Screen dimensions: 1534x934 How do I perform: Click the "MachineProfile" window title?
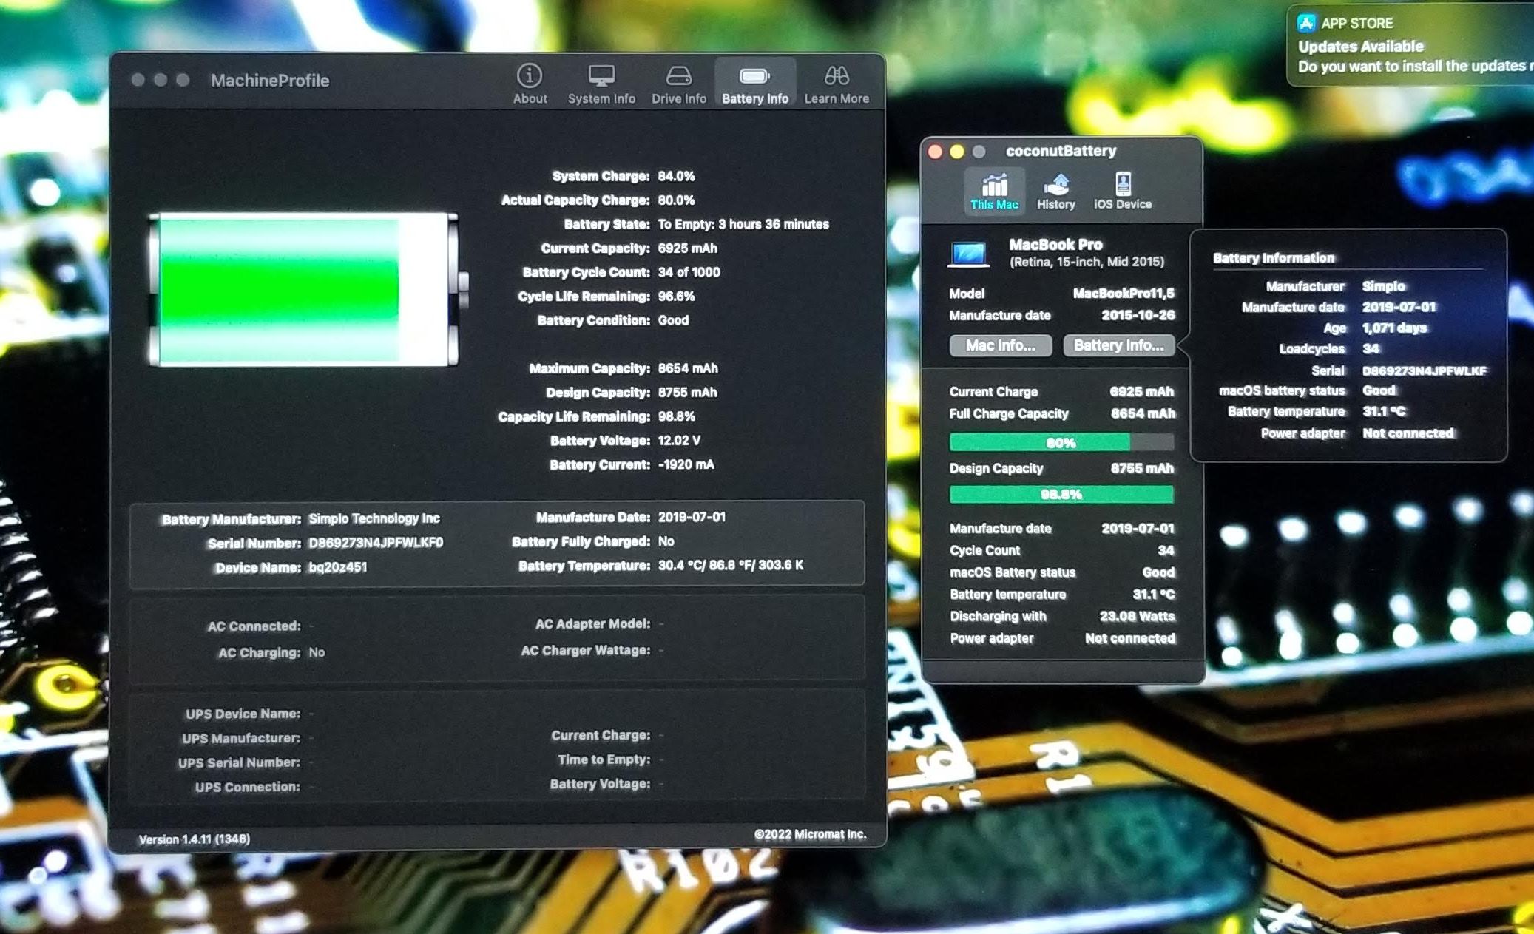tap(270, 81)
